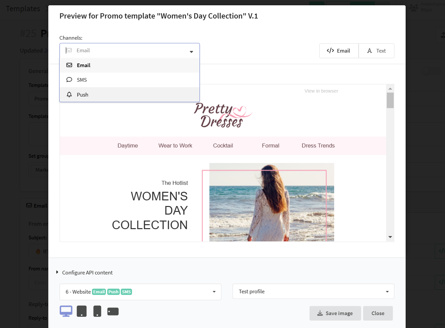Select Email option in channels list

coord(129,65)
